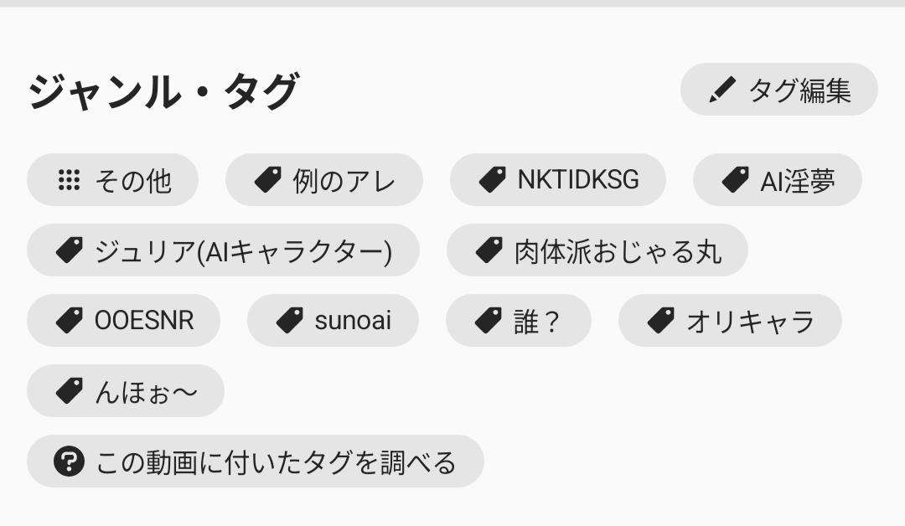This screenshot has width=905, height=526.
Task: Open the AI淫夢 tag
Action: click(778, 180)
